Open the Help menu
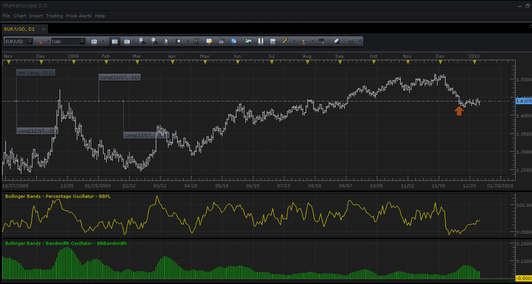The height and width of the screenshot is (284, 532). pyautogui.click(x=100, y=16)
